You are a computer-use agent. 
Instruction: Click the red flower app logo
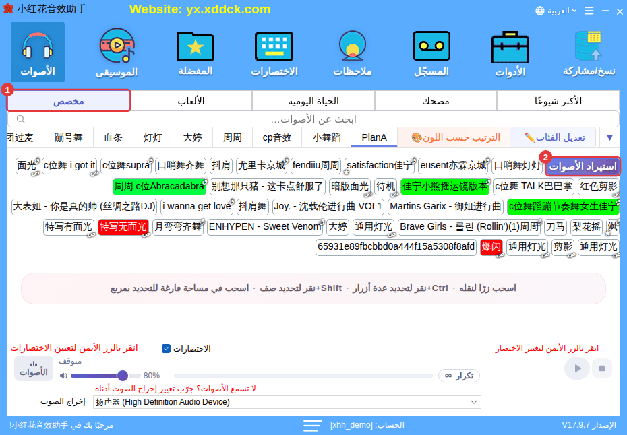8,9
